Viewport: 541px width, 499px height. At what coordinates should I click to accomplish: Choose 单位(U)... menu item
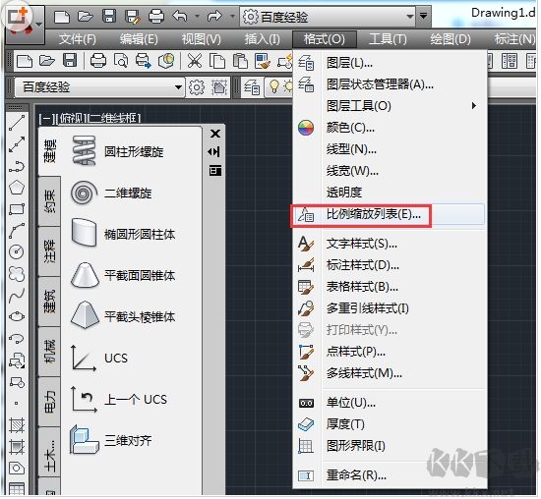[x=389, y=403]
